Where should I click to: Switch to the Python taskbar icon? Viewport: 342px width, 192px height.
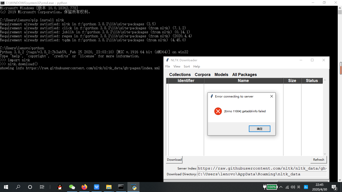133,187
